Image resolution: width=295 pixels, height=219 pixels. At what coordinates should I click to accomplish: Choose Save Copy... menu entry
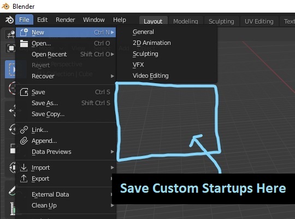tap(66, 114)
